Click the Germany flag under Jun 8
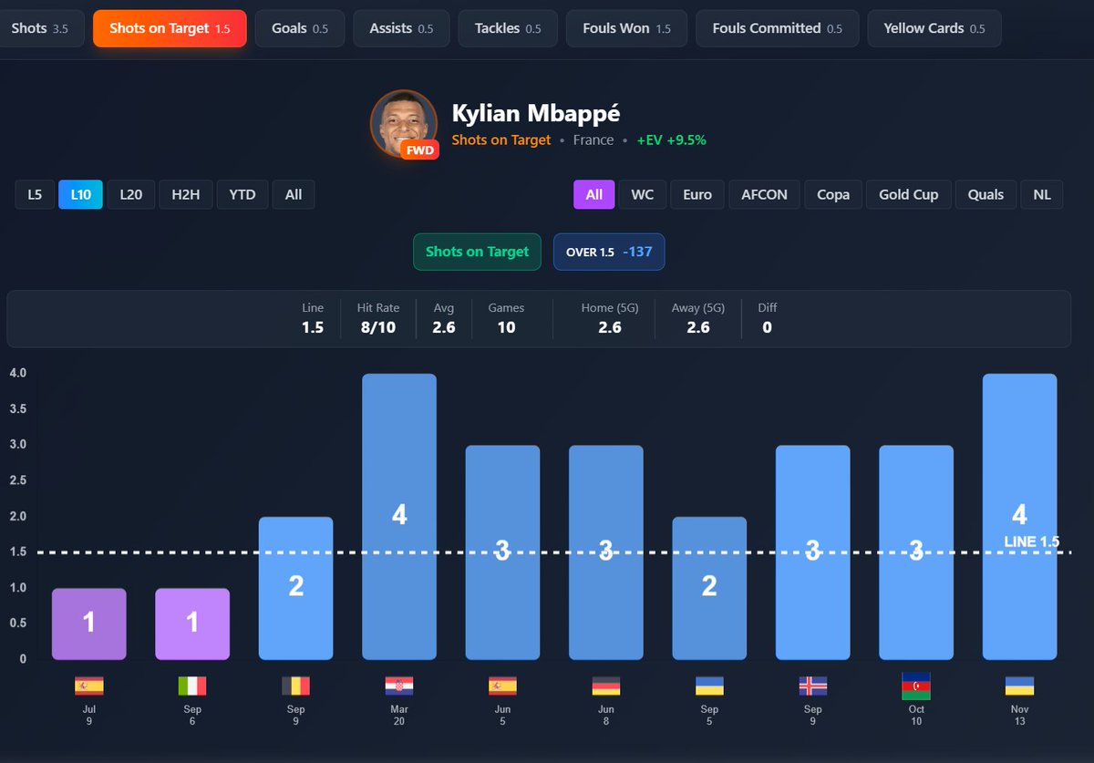Screen dimensions: 1094x763 [x=605, y=686]
